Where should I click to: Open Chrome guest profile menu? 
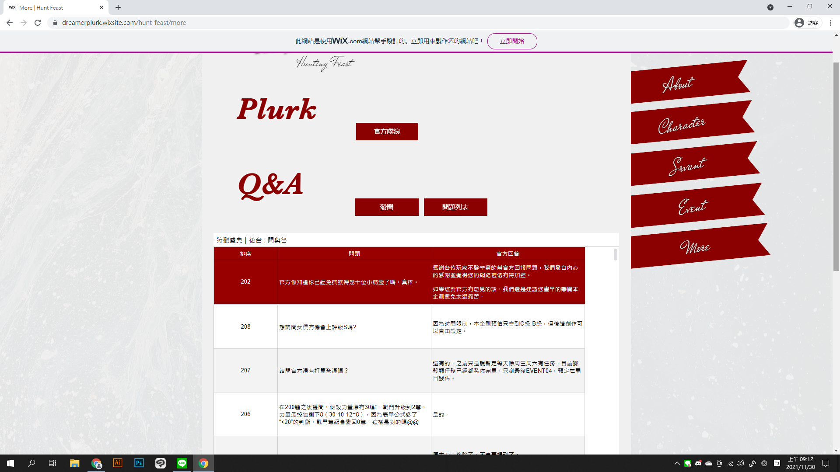pos(807,23)
